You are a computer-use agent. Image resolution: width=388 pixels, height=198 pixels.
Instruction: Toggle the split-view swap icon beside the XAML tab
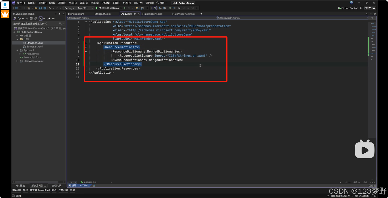pyautogui.click(x=93, y=185)
